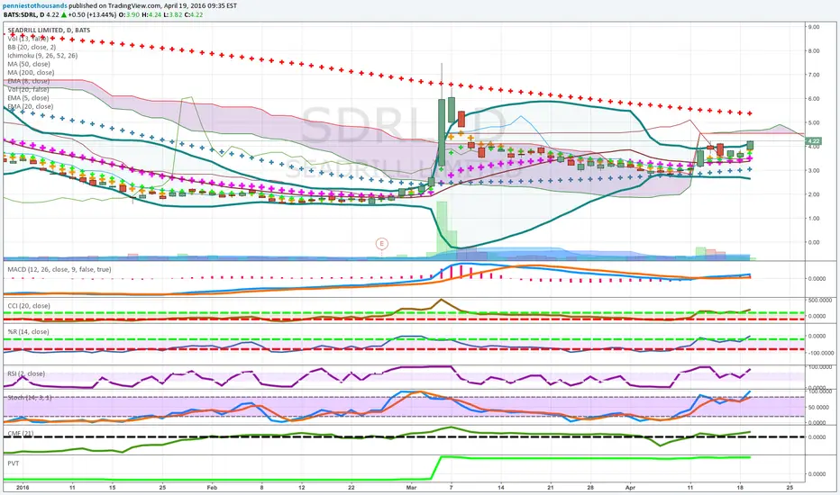Click the 8.00 price axis label

tap(814, 50)
